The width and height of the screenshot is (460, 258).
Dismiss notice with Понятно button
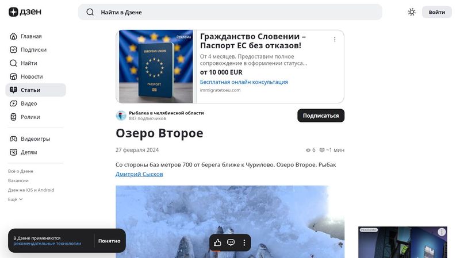pyautogui.click(x=109, y=241)
